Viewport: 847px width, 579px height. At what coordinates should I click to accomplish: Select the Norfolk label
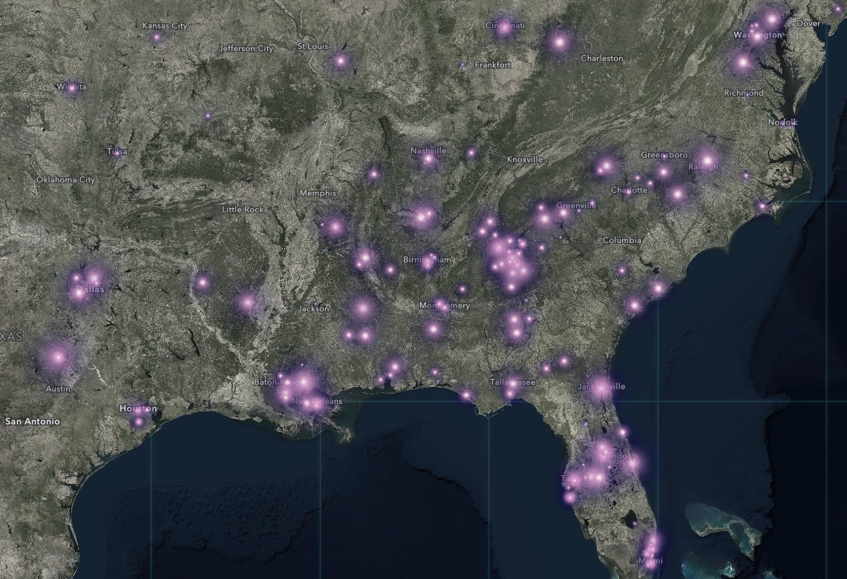coord(782,122)
